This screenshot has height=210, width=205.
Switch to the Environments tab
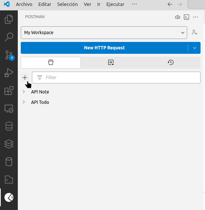pyautogui.click(x=111, y=63)
